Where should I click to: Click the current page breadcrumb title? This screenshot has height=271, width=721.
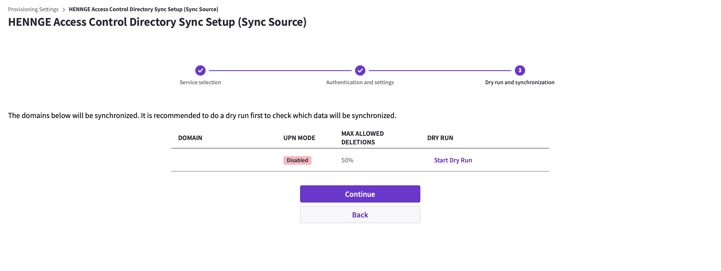pyautogui.click(x=143, y=9)
